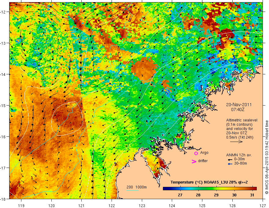Click colorbar tick label 29
The image size is (269, 208).
click(x=216, y=195)
